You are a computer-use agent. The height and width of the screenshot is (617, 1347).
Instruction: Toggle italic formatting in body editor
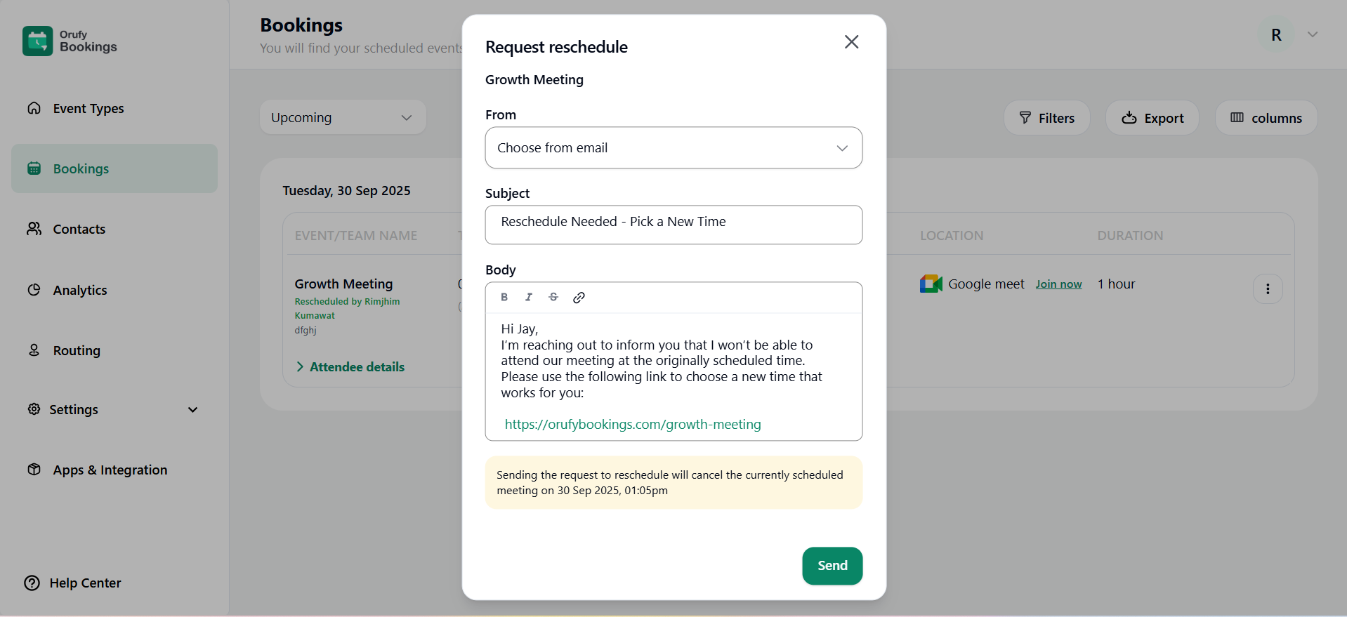pos(529,297)
